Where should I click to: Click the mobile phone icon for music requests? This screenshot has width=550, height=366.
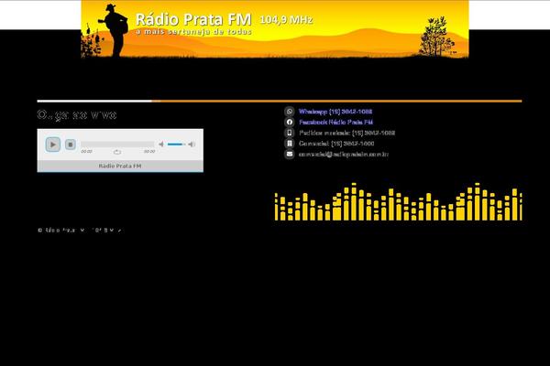point(290,133)
